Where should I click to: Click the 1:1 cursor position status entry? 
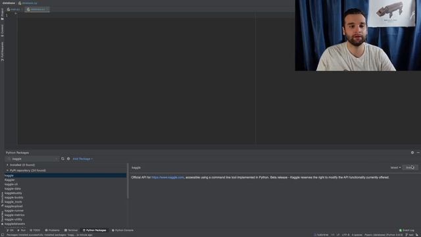click(x=333, y=235)
